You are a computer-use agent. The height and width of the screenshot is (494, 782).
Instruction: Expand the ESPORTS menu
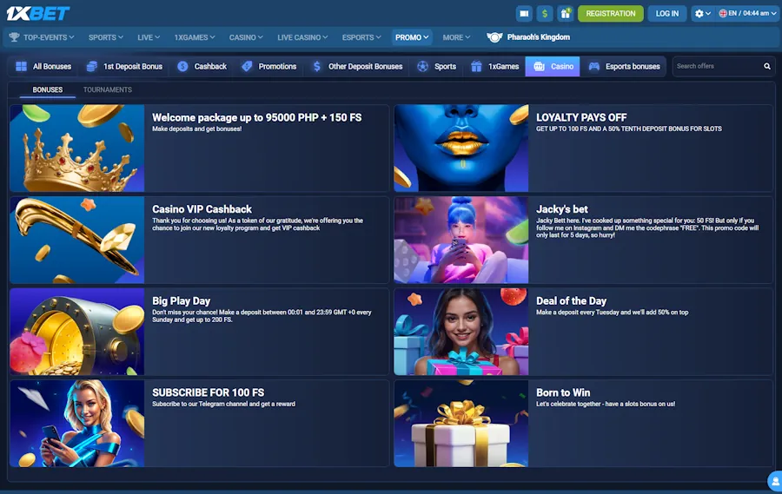coord(361,37)
